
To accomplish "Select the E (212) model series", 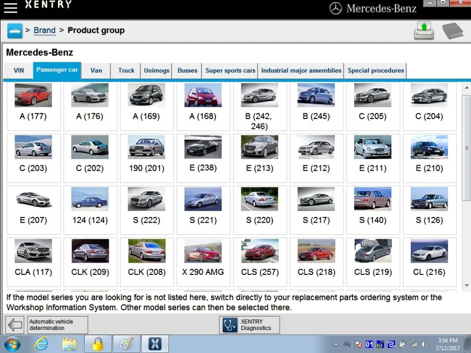I will pos(317,158).
